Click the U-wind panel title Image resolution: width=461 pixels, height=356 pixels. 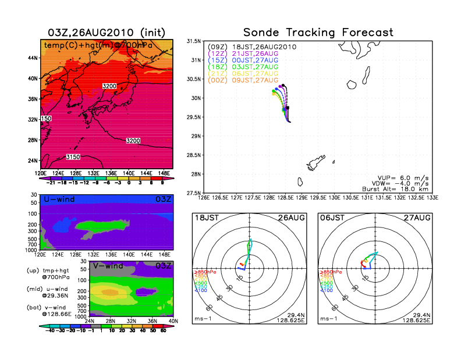click(x=59, y=200)
